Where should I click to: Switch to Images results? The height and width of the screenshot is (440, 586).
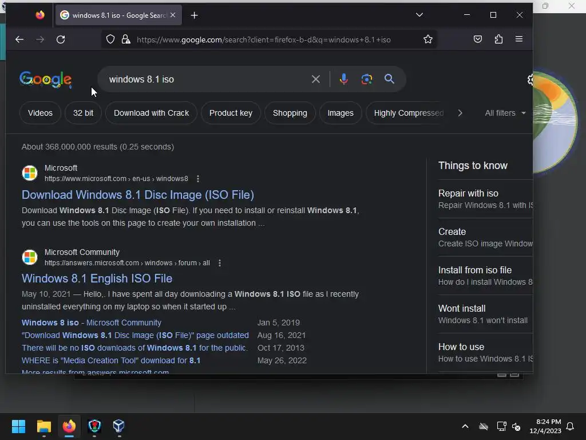click(340, 113)
